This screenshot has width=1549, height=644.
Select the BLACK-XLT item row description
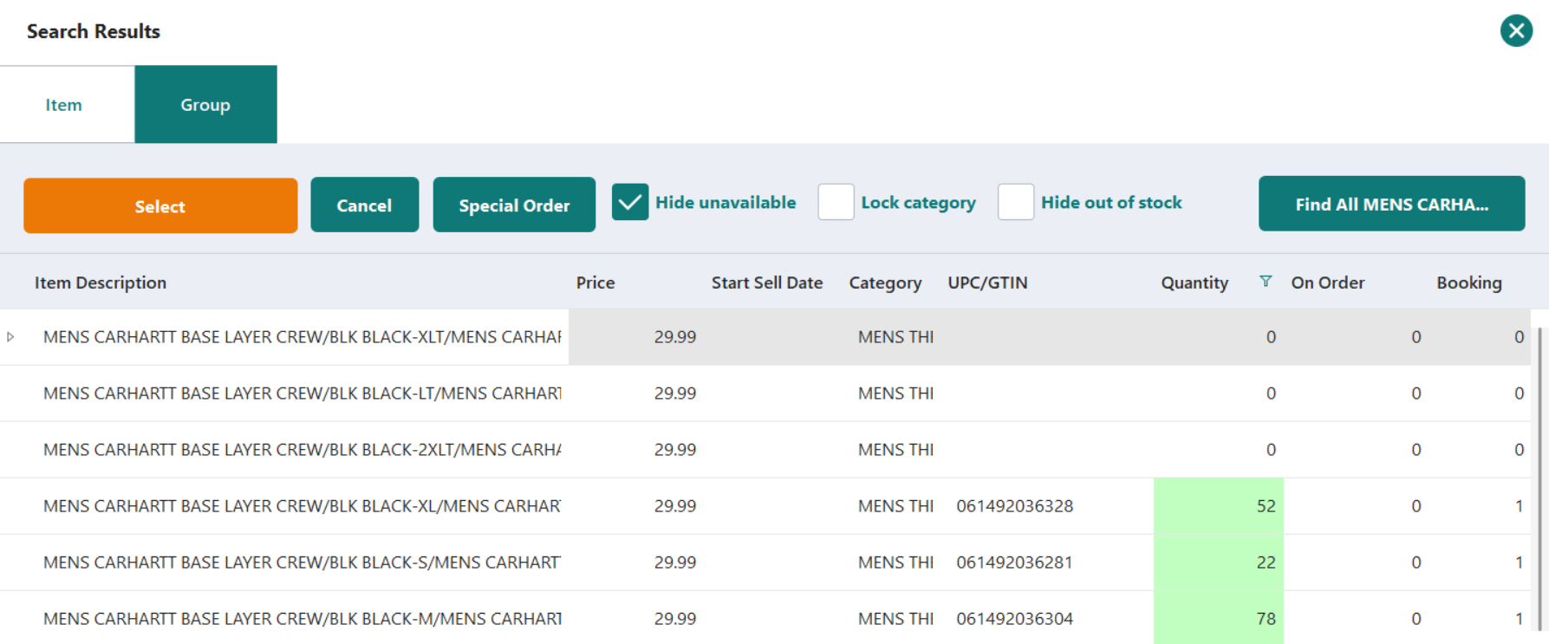(303, 337)
